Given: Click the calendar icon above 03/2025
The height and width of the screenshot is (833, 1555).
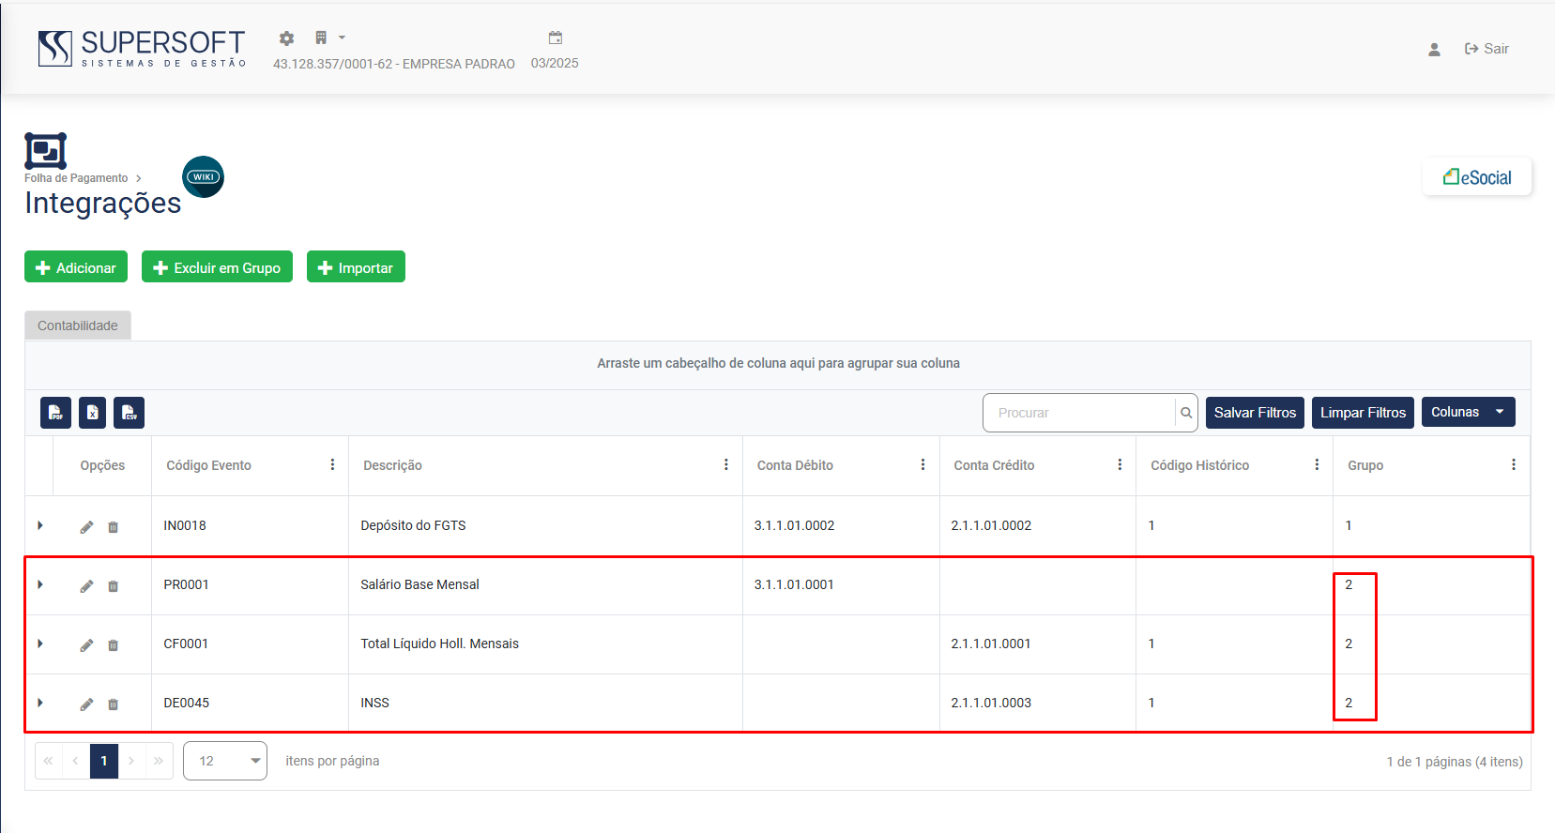Looking at the screenshot, I should [x=556, y=38].
